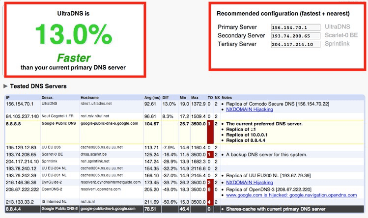Select IP 156.154.70.1 in the table
The width and height of the screenshot is (368, 218).
[x=20, y=104]
